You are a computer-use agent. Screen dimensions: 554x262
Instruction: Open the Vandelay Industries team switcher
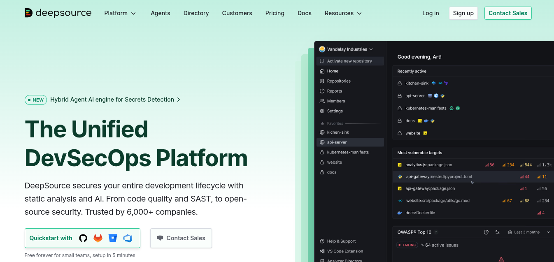[346, 49]
